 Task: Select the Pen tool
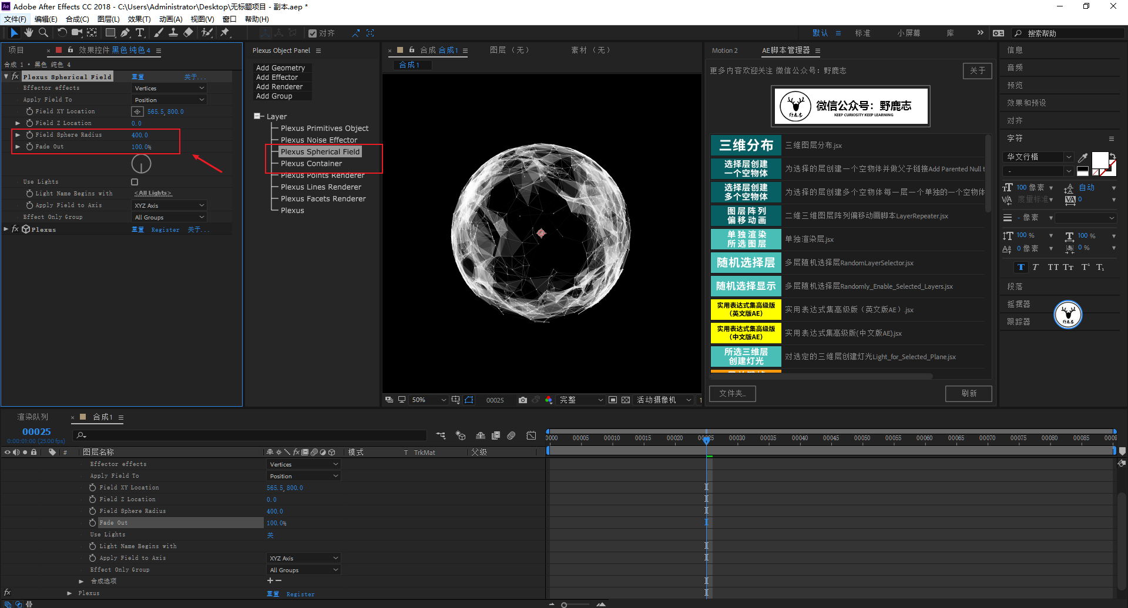coord(125,33)
